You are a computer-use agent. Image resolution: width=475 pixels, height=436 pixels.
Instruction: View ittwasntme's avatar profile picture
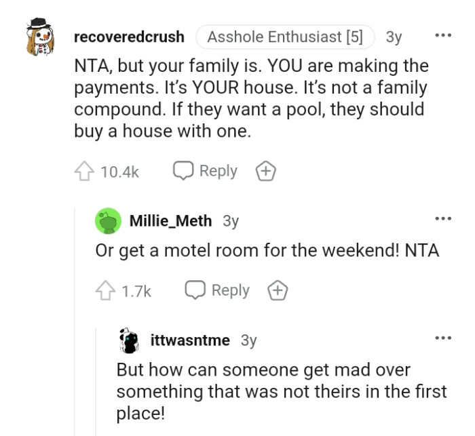(129, 340)
